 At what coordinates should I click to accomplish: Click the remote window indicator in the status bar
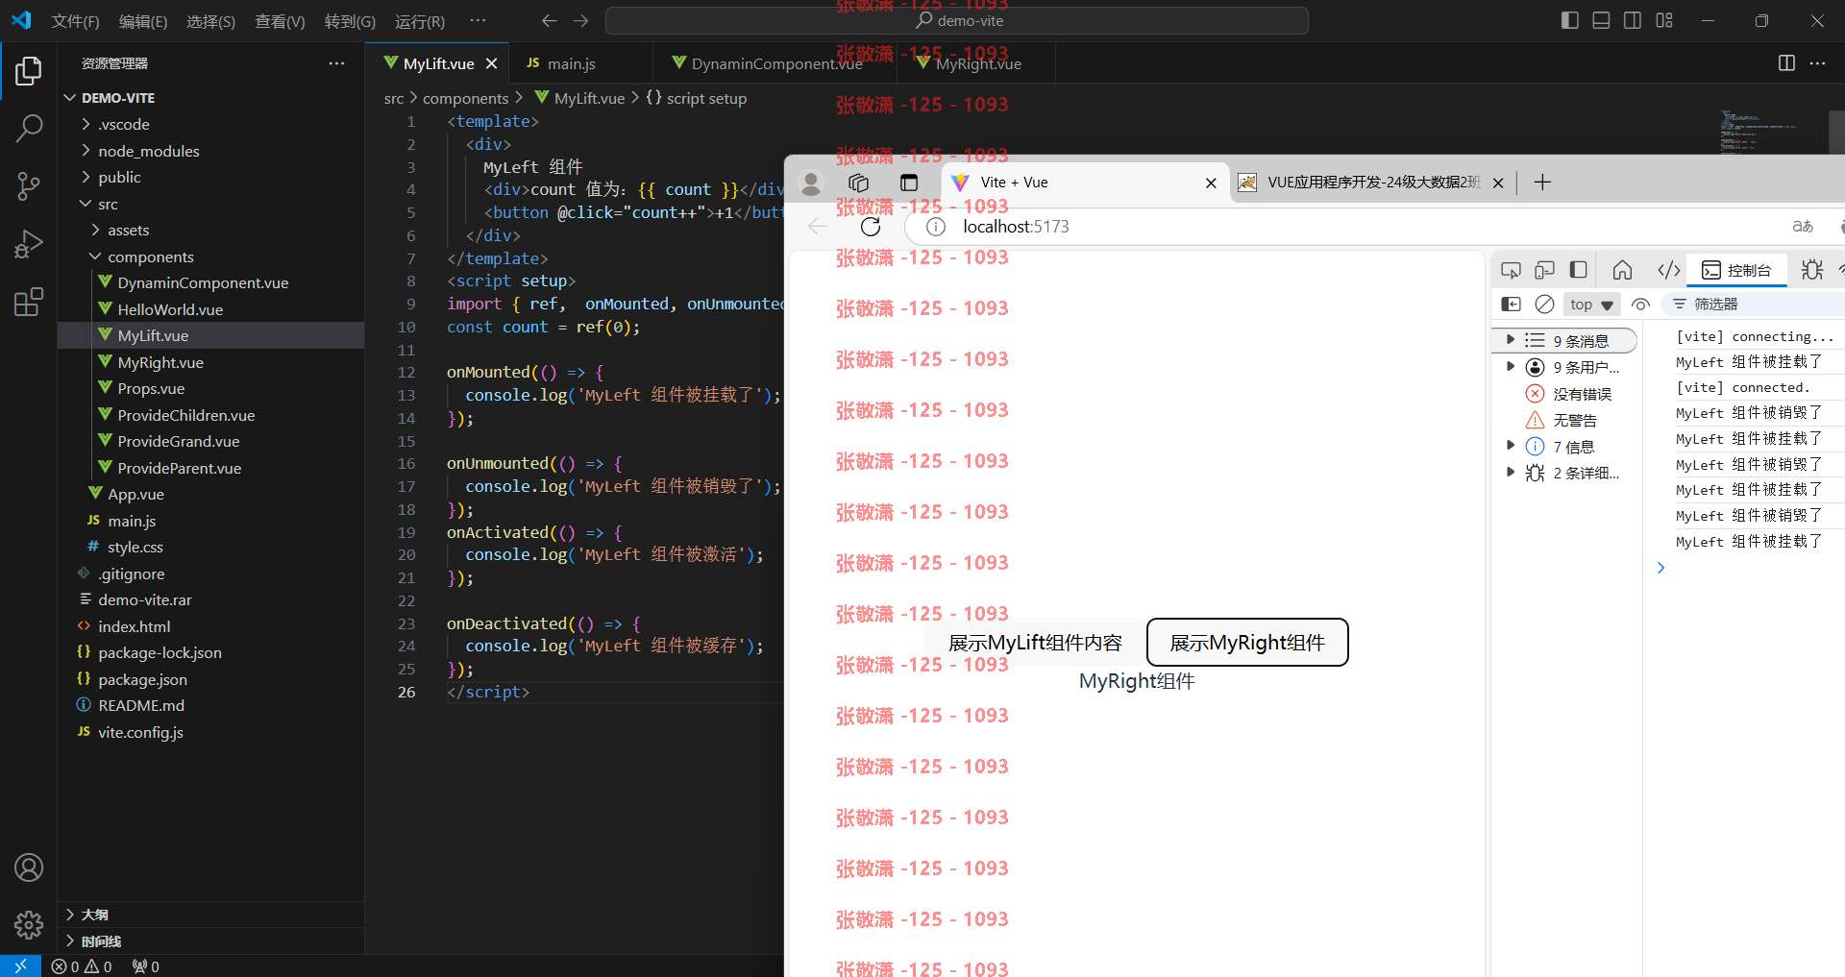[x=20, y=966]
